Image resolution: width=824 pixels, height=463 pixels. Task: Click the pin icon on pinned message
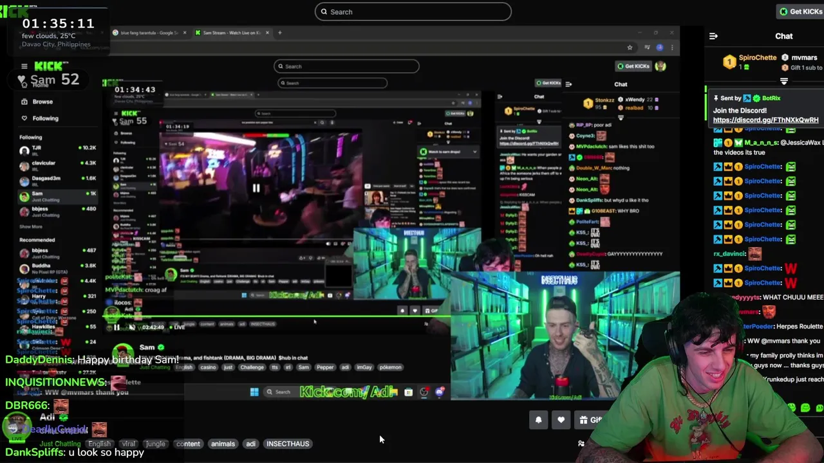coord(716,98)
